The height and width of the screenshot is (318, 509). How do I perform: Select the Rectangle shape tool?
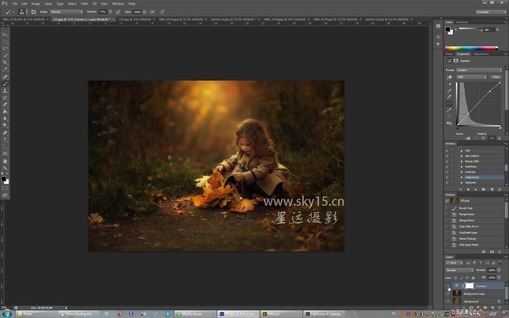5,154
